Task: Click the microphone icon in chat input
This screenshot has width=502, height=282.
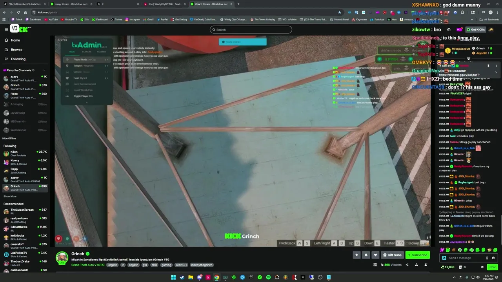Action: (x=487, y=258)
